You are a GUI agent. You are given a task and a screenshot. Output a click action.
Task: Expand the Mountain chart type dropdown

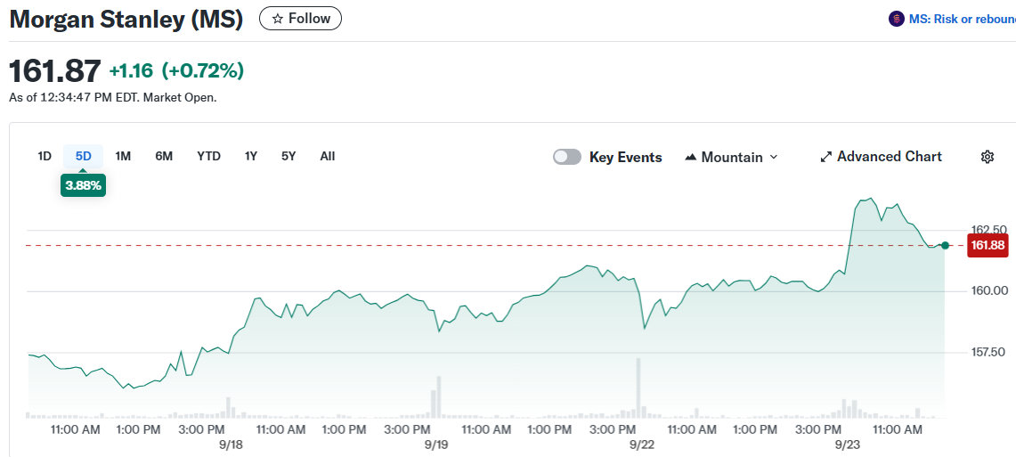coord(732,157)
